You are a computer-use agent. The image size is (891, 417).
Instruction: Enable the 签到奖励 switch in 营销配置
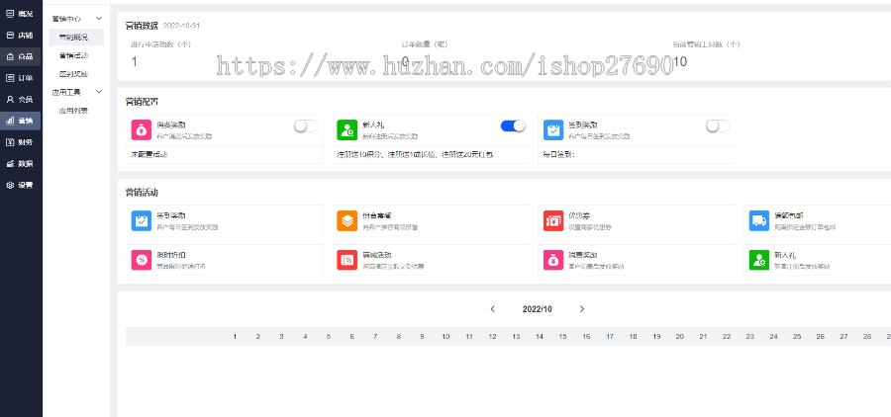pyautogui.click(x=718, y=125)
